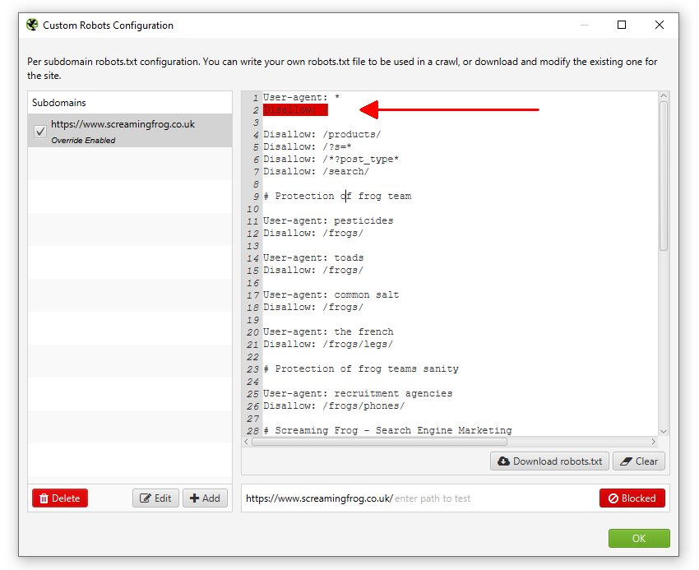
Task: Click the horizontal scroll left arrow
Action: tap(247, 442)
